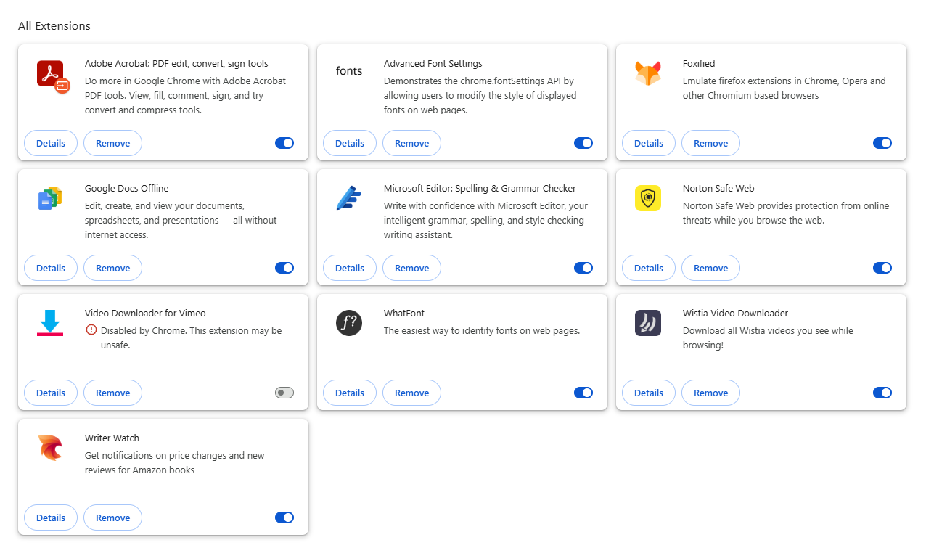
Task: Click the unsafe warning icon on Vimeo downloader
Action: point(91,330)
